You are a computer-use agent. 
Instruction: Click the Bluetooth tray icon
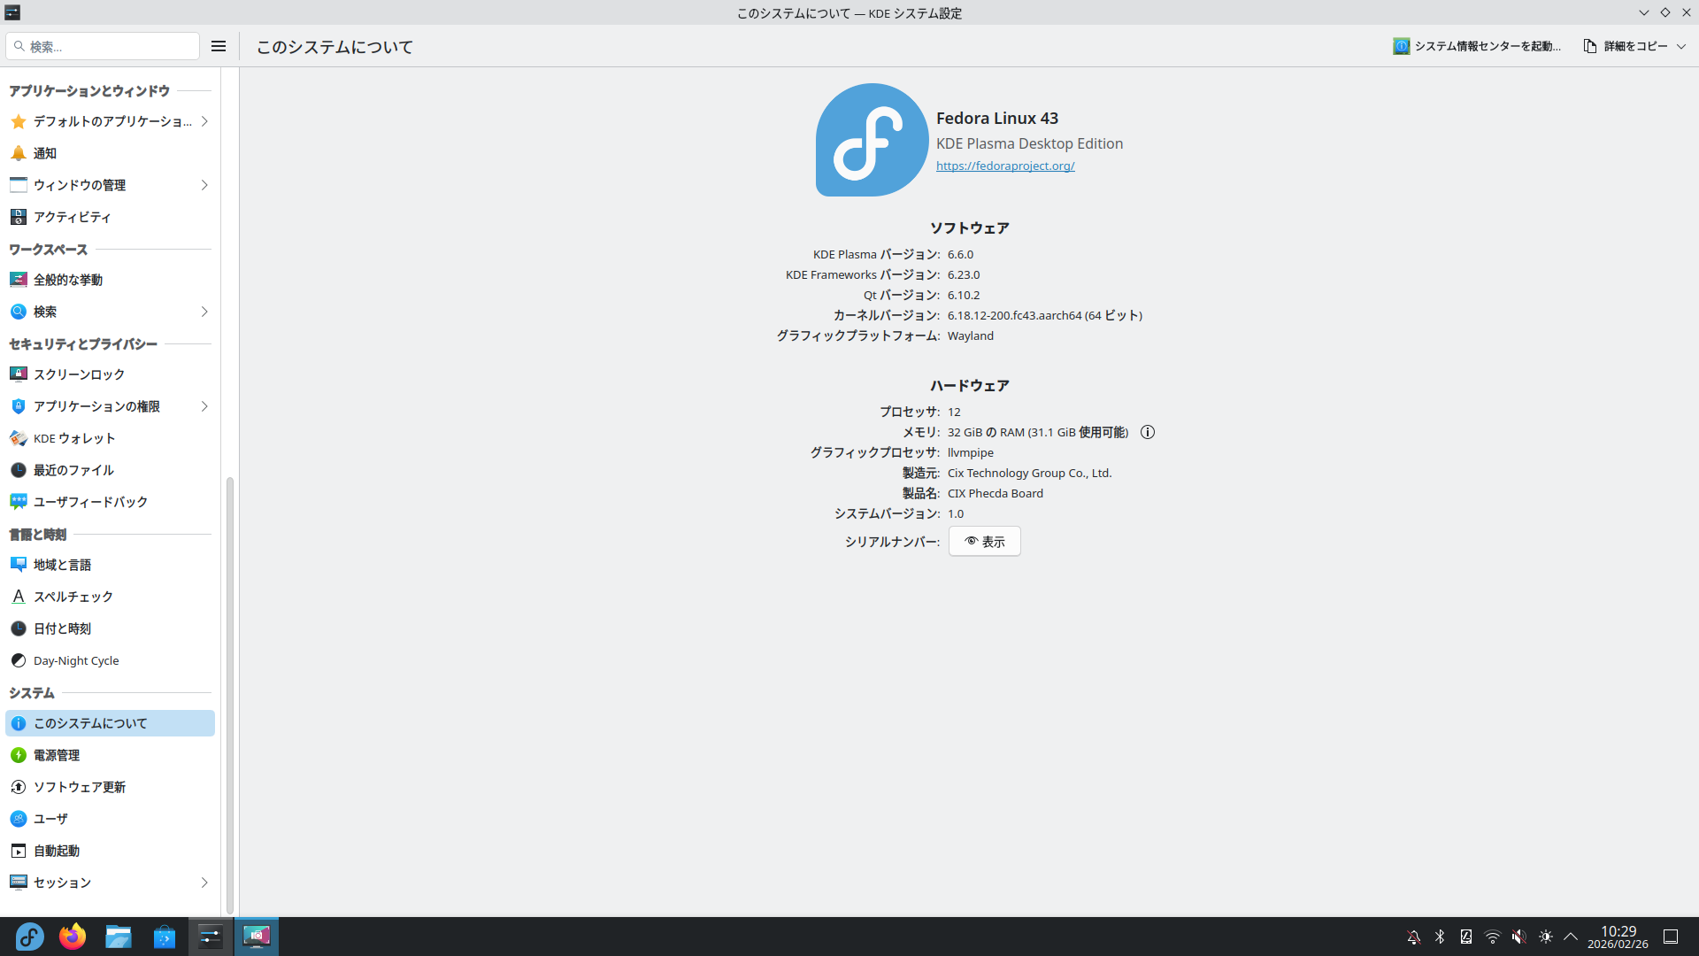pos(1440,937)
